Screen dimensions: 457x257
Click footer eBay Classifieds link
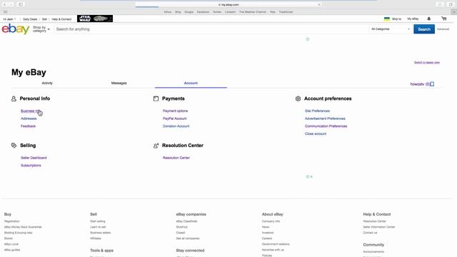coord(186,221)
